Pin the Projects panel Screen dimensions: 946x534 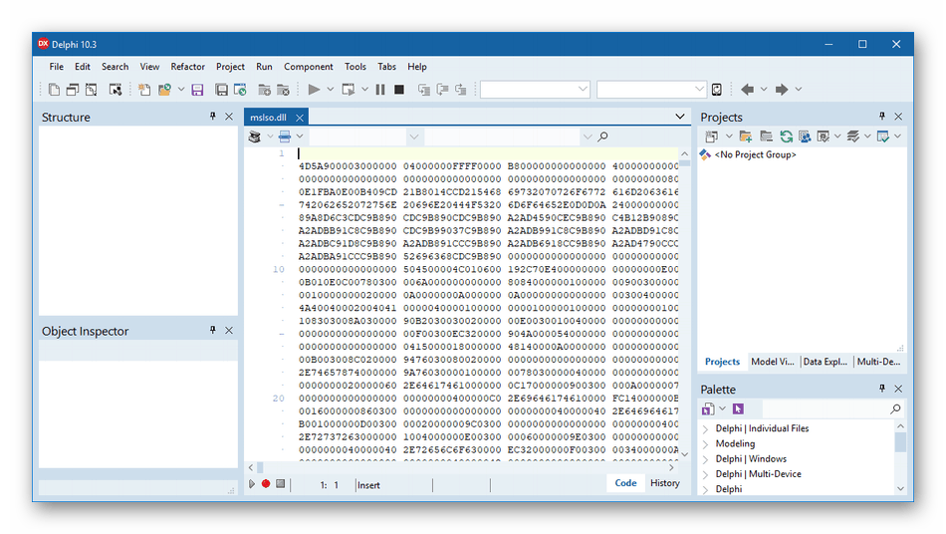click(882, 116)
